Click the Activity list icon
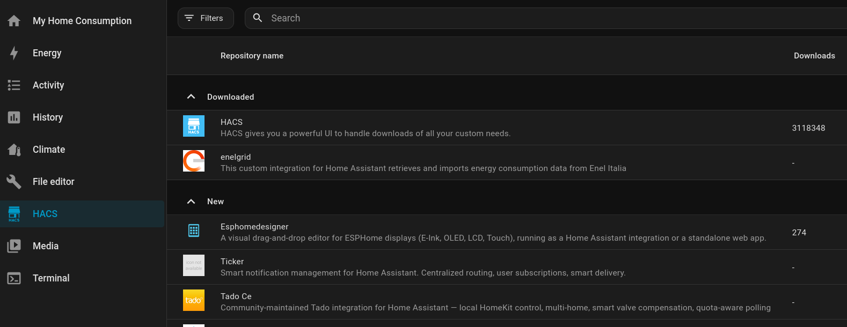The width and height of the screenshot is (847, 327). pos(14,85)
